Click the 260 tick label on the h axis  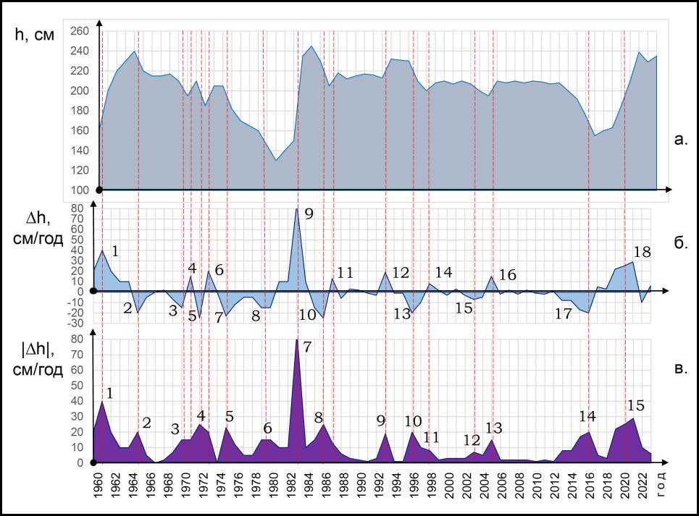point(80,31)
